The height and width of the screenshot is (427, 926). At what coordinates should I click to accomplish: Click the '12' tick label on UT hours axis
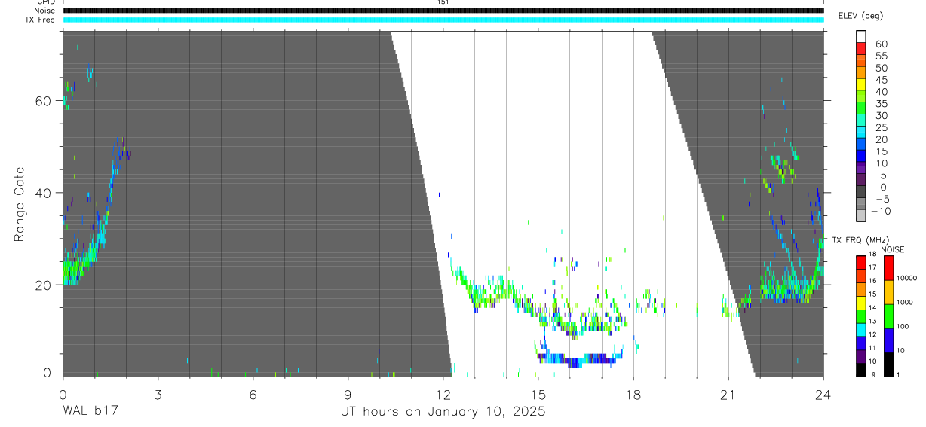pyautogui.click(x=443, y=395)
